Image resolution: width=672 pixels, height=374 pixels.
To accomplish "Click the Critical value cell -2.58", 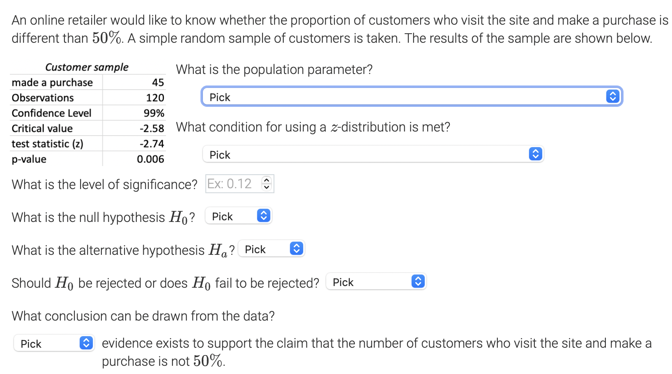I will tap(152, 129).
